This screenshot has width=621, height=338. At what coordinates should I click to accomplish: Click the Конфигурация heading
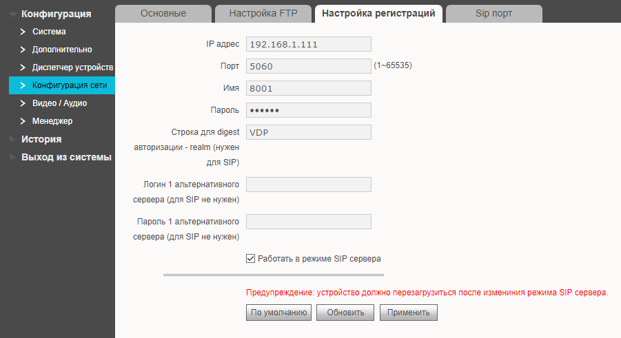tap(57, 14)
